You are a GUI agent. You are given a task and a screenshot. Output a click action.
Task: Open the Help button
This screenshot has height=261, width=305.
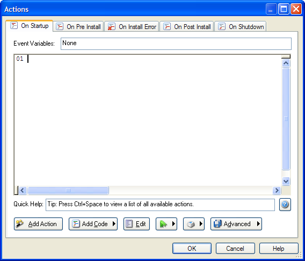[x=279, y=248]
